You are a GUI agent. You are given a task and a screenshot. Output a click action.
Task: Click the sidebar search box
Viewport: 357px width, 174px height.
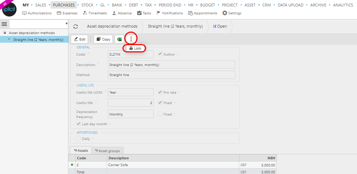(37, 24)
